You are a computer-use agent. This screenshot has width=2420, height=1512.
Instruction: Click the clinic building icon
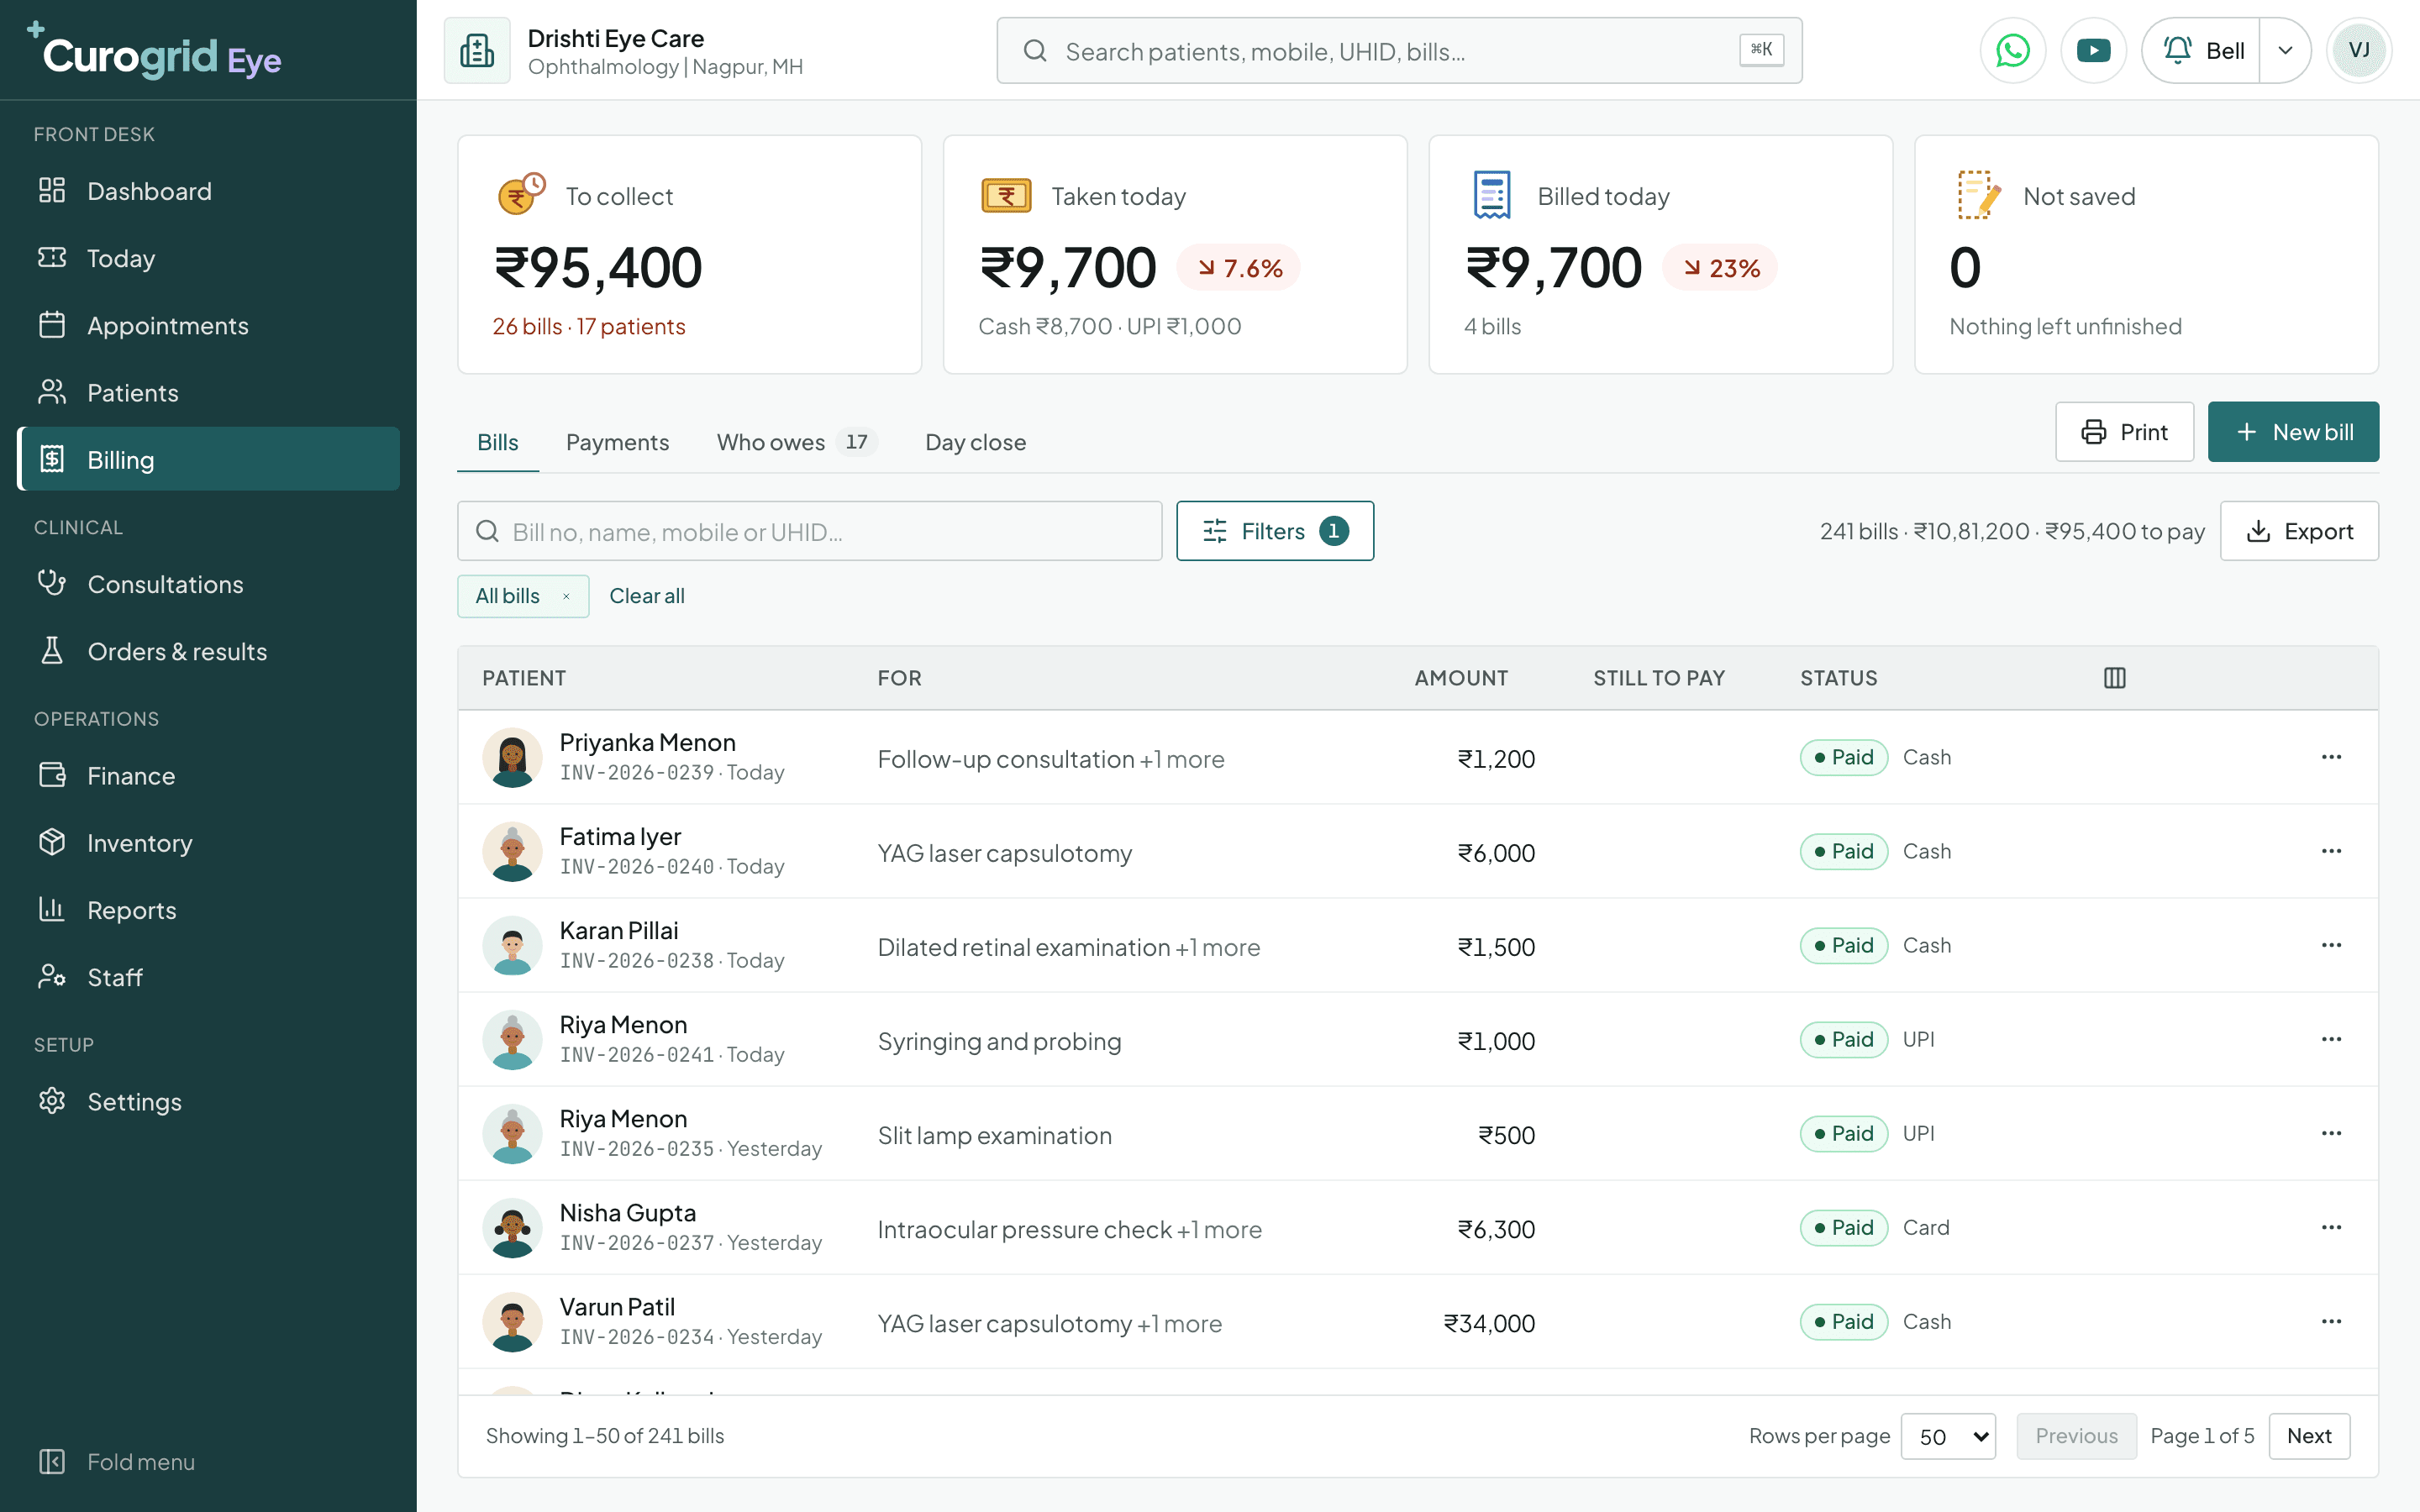(x=477, y=50)
